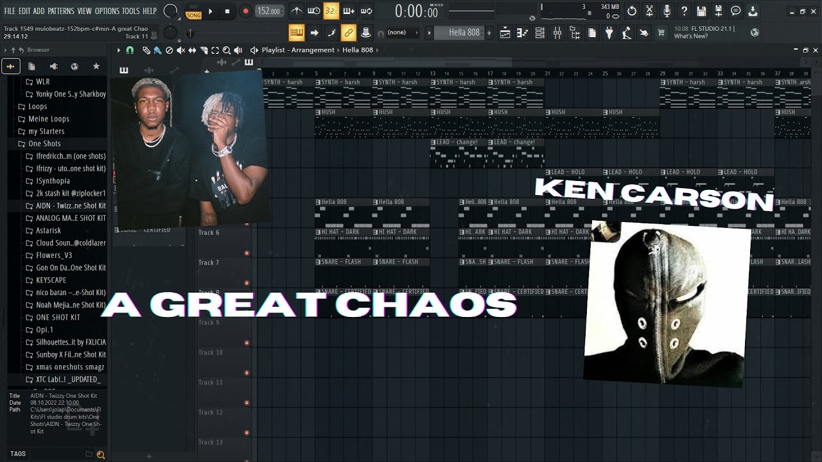Open the HELP menu
Viewport: 822px width, 462px height.
150,12
